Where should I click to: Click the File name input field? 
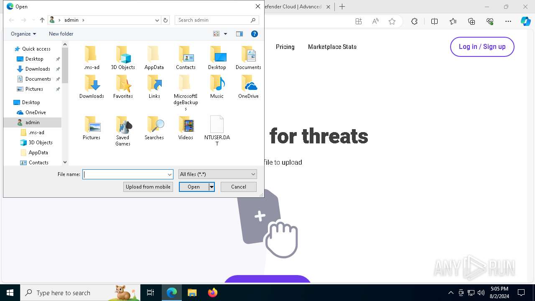point(125,174)
